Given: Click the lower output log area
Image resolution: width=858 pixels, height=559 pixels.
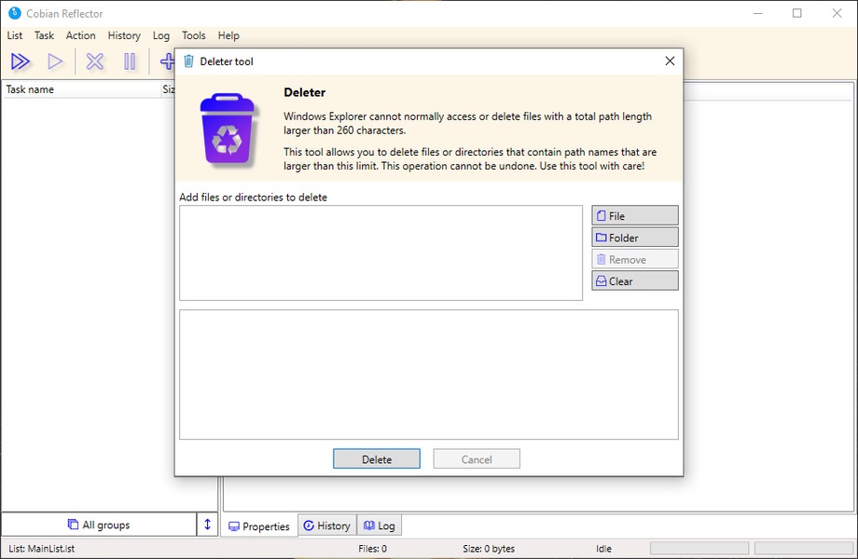Looking at the screenshot, I should tap(428, 375).
